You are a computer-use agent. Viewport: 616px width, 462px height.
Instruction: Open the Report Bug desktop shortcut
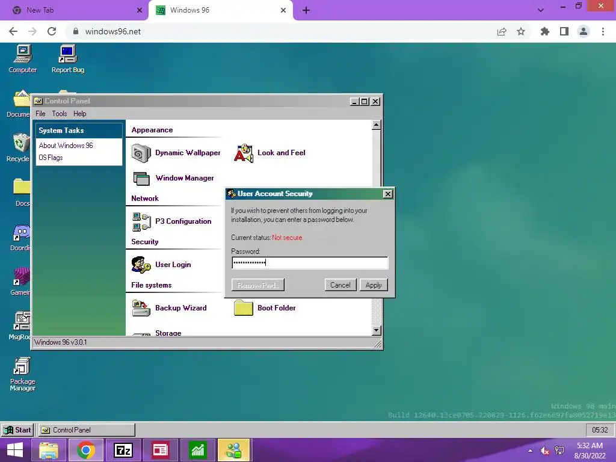point(68,59)
